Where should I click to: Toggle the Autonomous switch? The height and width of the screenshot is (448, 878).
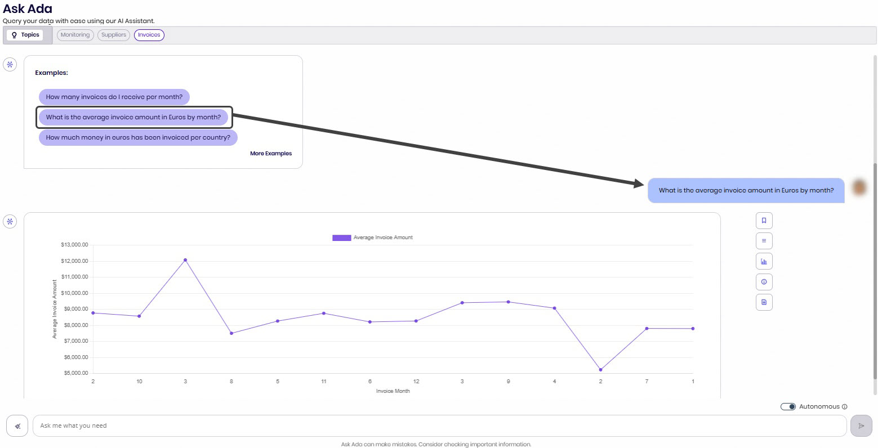pyautogui.click(x=788, y=406)
